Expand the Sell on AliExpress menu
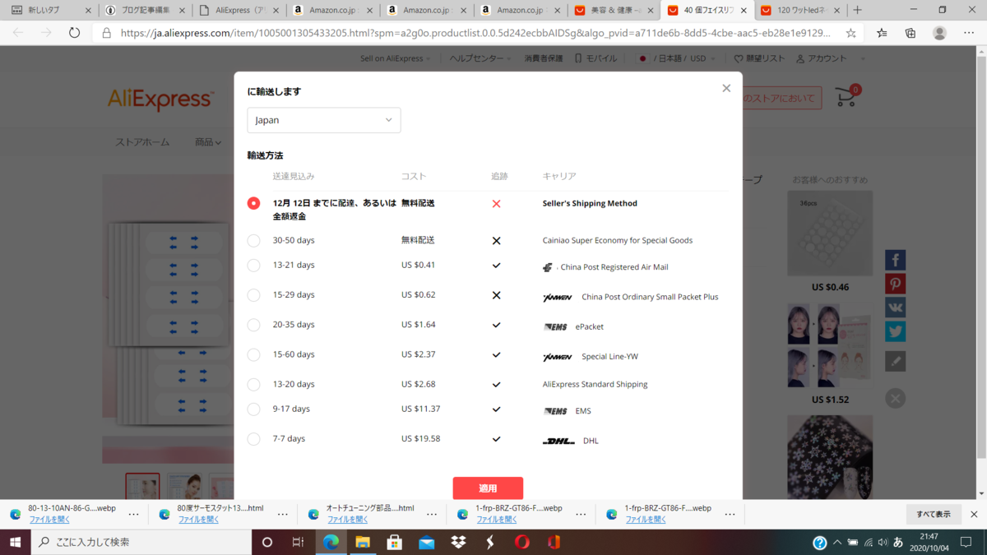 click(x=396, y=59)
